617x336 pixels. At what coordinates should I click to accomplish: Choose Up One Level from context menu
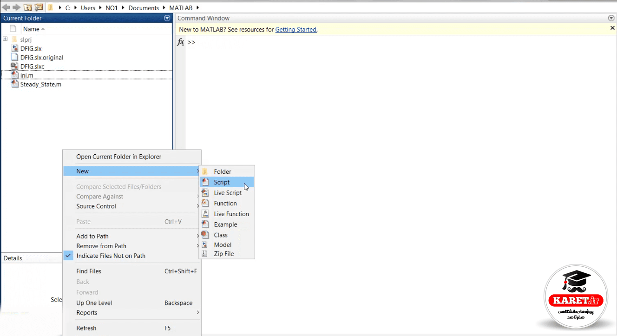(132, 303)
